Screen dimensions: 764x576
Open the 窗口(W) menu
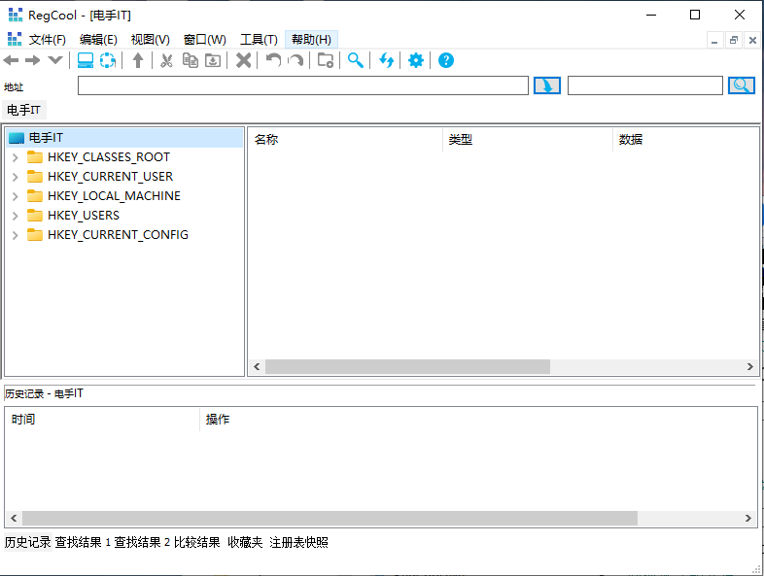[x=205, y=40]
